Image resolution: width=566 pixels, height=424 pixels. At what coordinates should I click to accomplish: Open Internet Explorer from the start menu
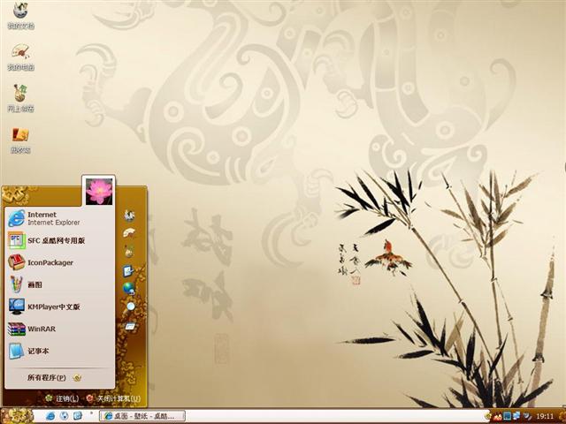click(x=59, y=218)
